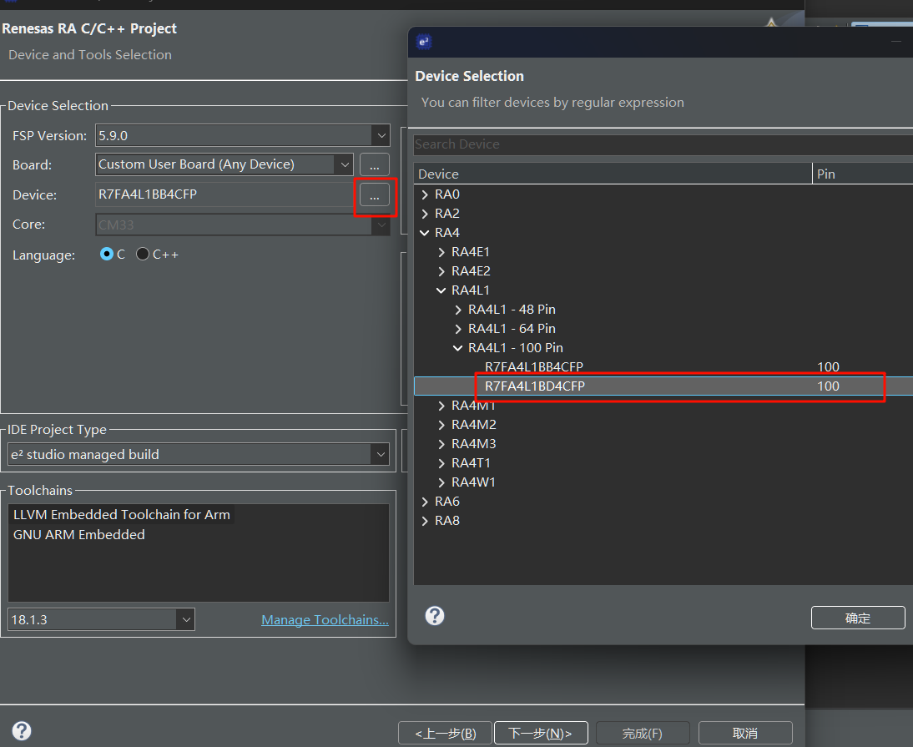Click the help icon in the Device Selection dialog
The height and width of the screenshot is (747, 913).
(434, 615)
